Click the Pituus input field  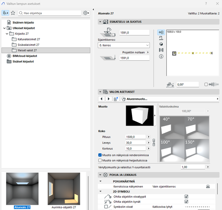[136, 137]
